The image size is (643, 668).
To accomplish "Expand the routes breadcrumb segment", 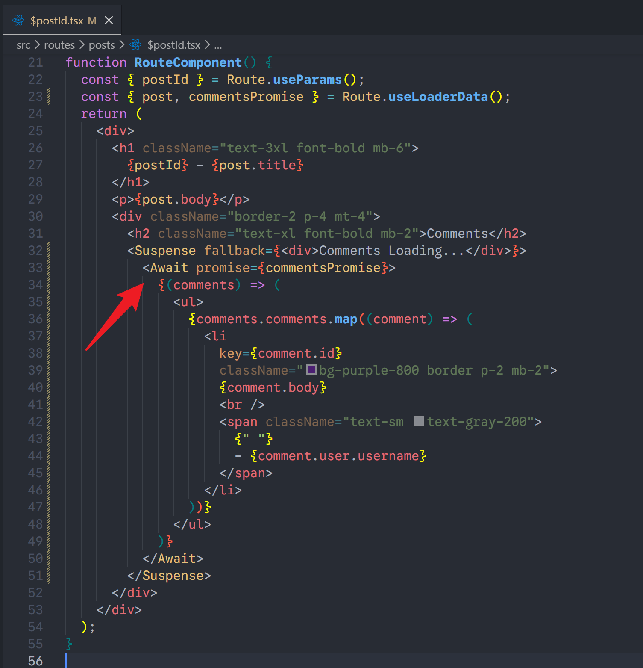I will click(x=59, y=45).
